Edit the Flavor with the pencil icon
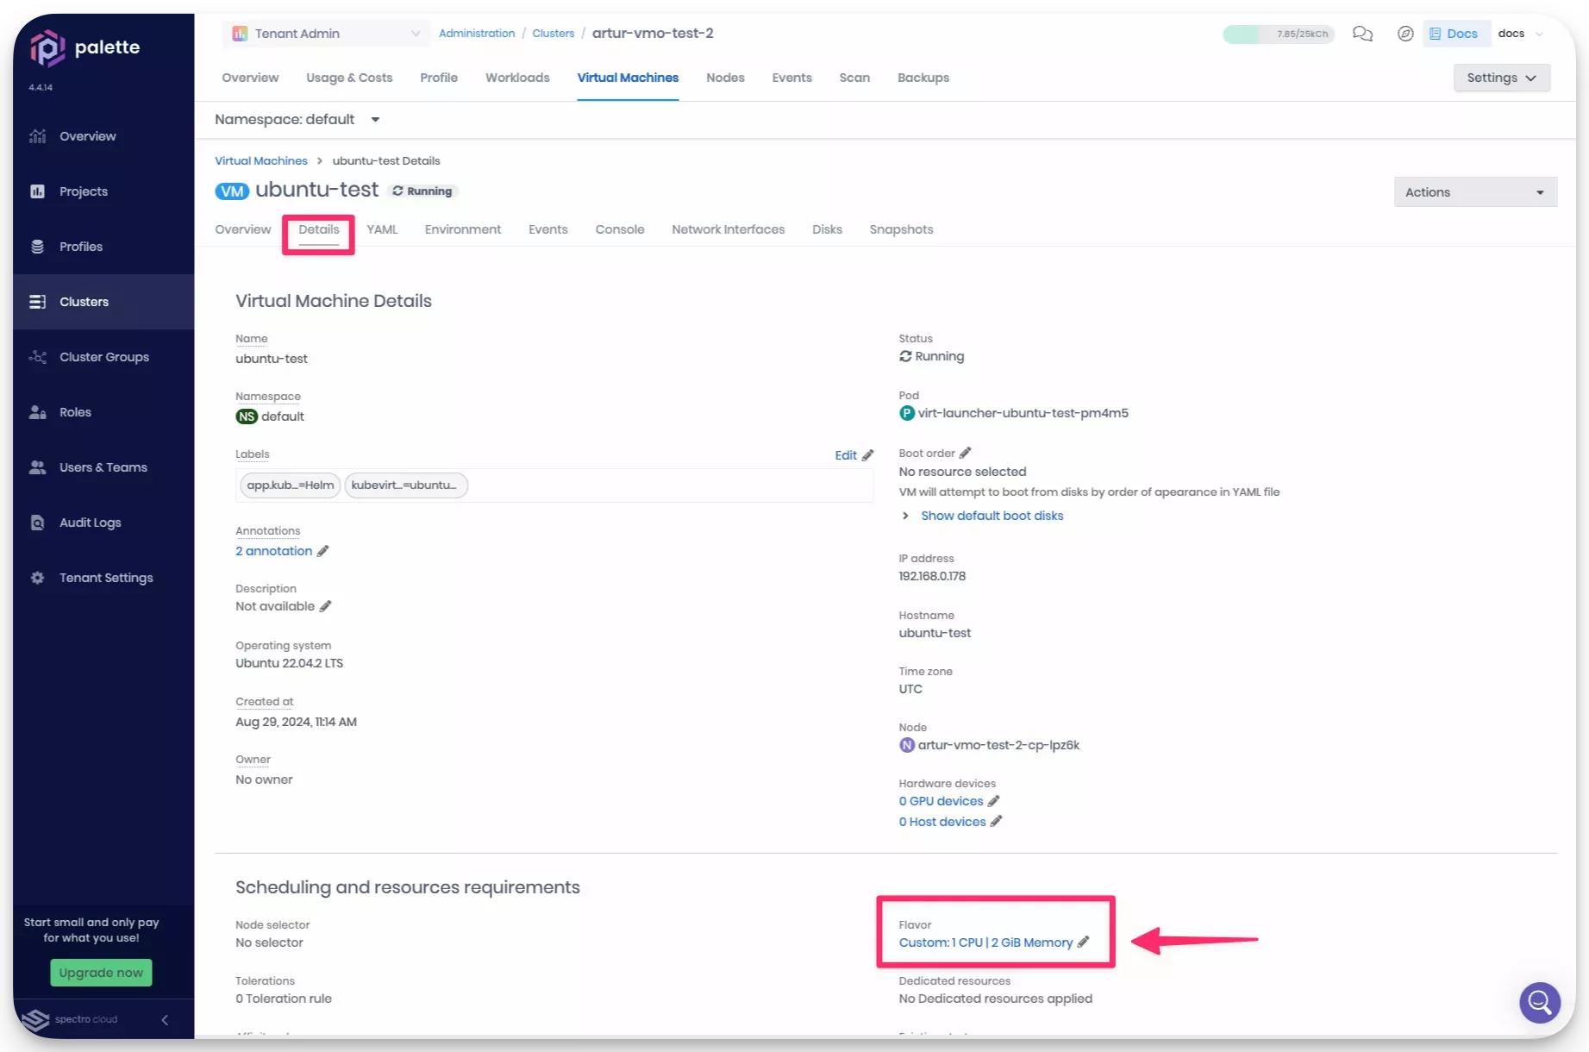 coord(1083,942)
